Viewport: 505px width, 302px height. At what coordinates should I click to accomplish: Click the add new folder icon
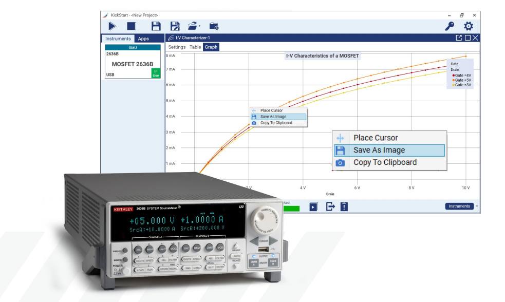pyautogui.click(x=214, y=26)
